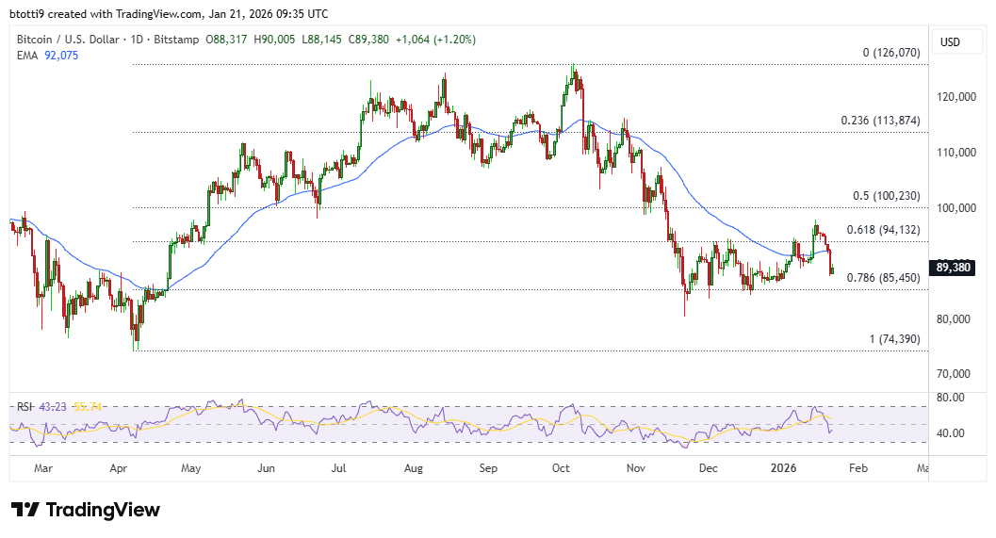This screenshot has width=996, height=538.
Task: Click the blue EMA value 92,075
Action: click(x=61, y=56)
